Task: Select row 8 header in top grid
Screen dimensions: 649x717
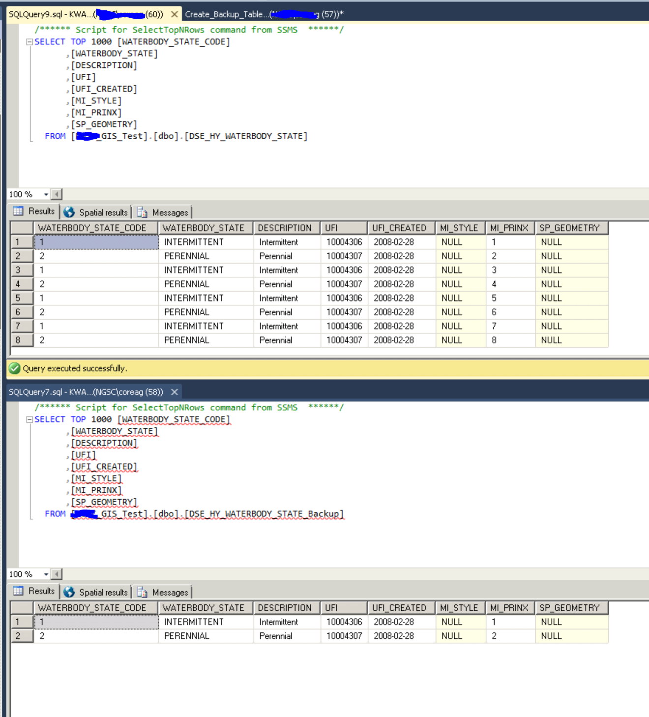Action: (x=22, y=340)
